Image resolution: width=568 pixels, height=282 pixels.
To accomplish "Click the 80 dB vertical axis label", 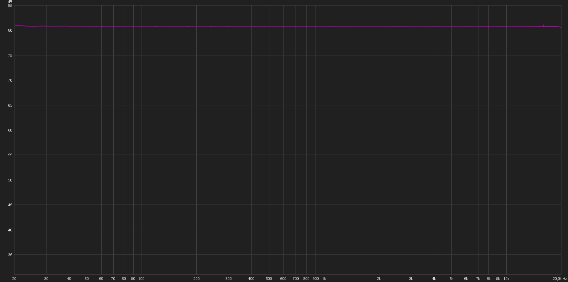I will pos(10,30).
